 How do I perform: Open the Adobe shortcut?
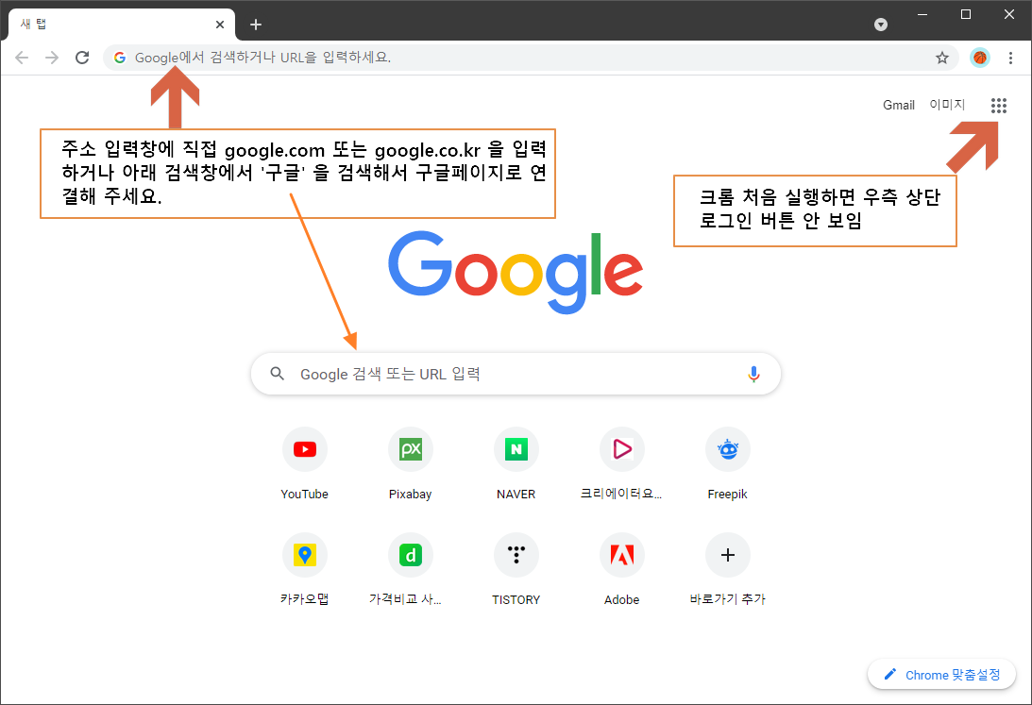(x=621, y=569)
